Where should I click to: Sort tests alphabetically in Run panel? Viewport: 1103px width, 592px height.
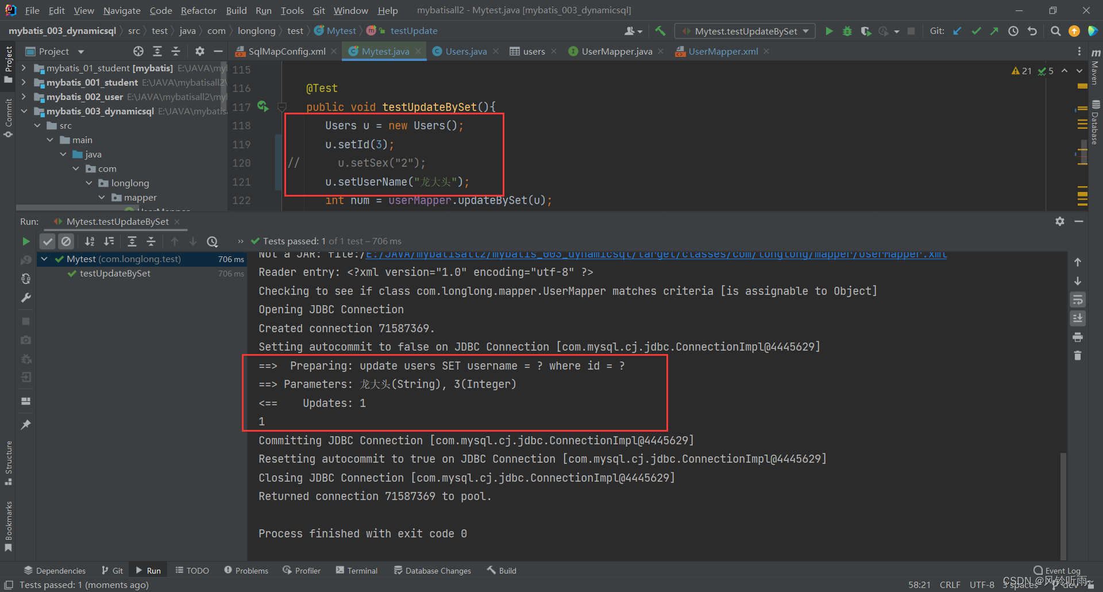tap(90, 241)
